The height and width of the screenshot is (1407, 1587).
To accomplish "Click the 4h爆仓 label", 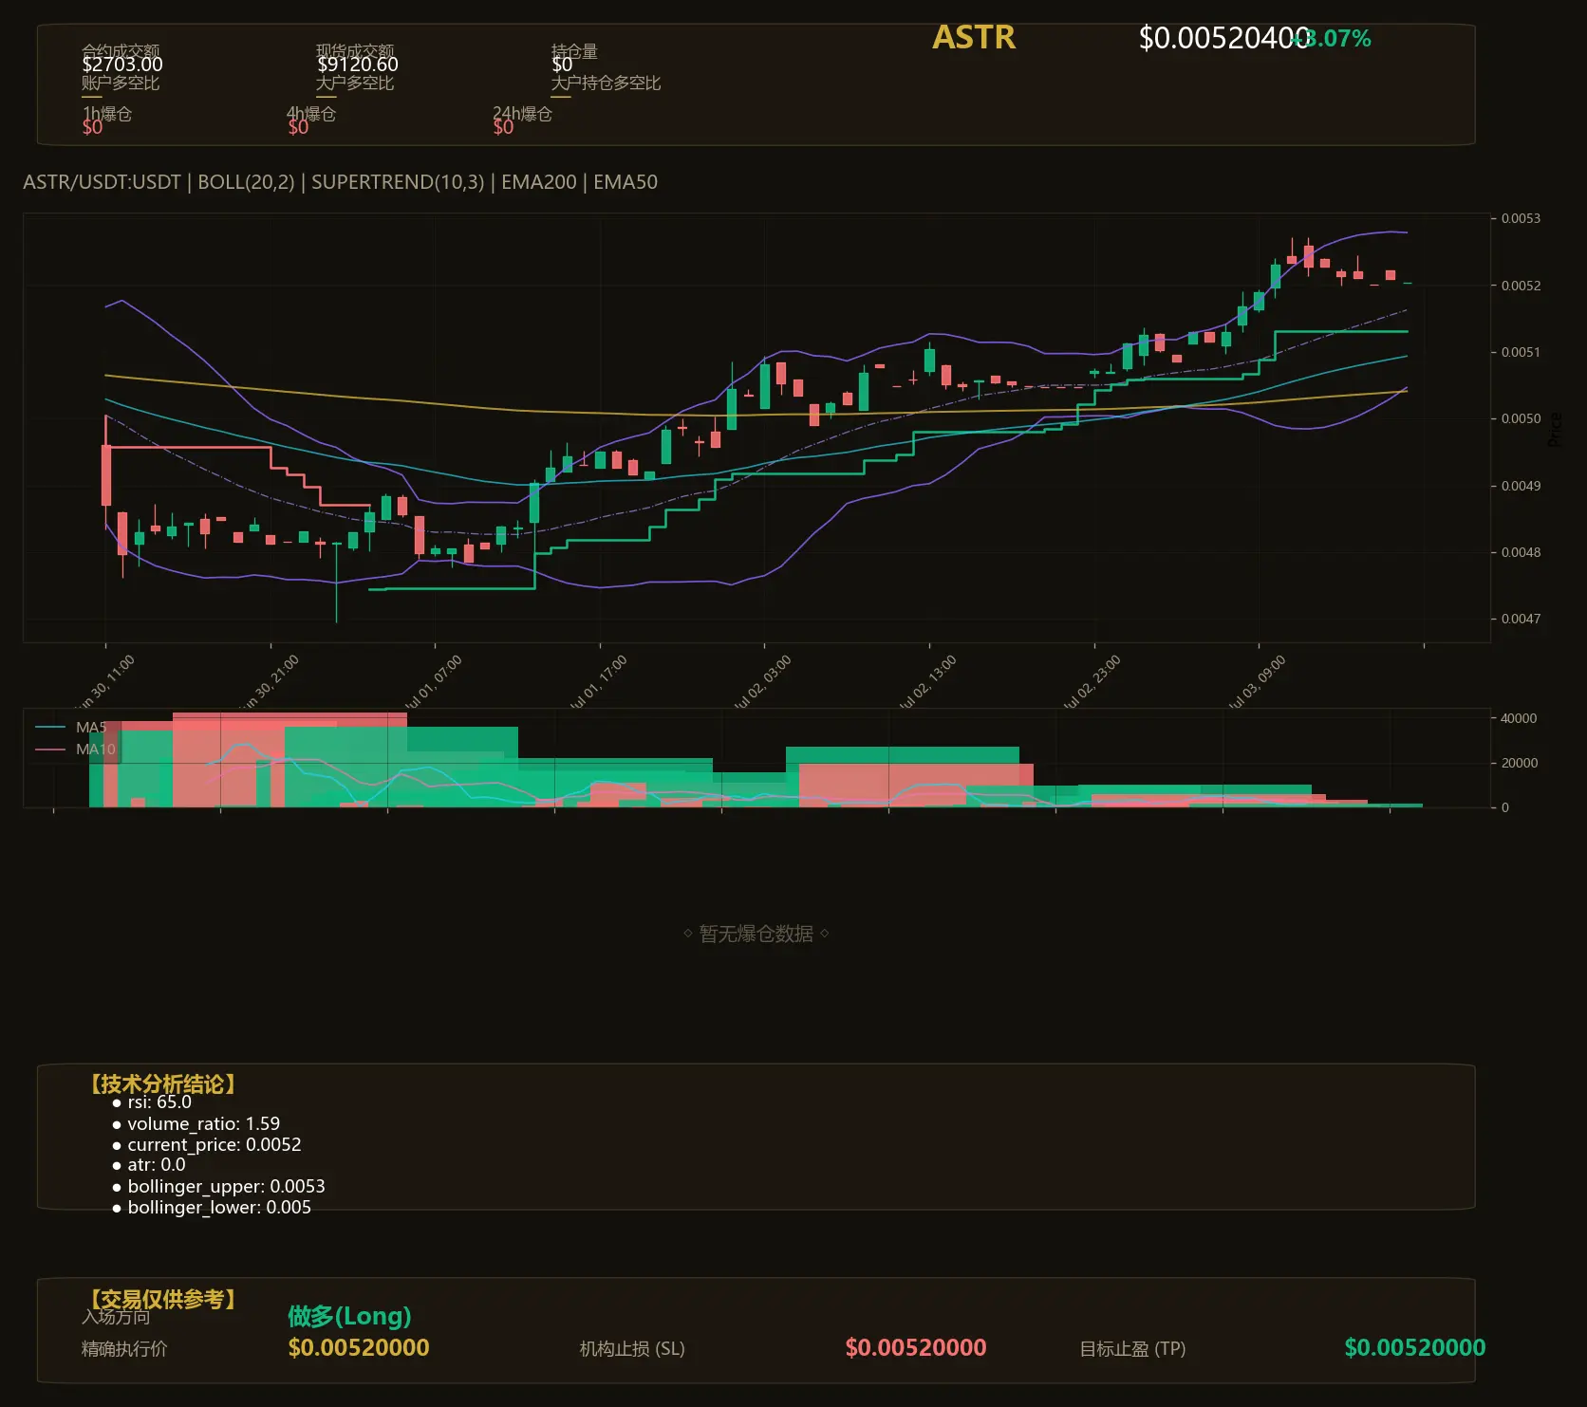I will [311, 114].
